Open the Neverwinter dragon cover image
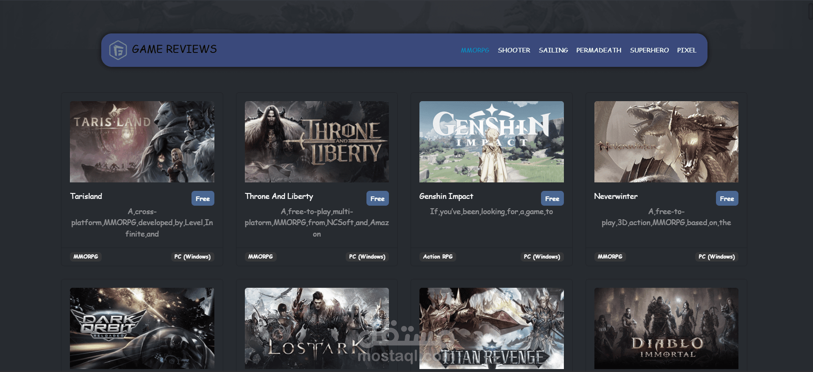 (666, 142)
